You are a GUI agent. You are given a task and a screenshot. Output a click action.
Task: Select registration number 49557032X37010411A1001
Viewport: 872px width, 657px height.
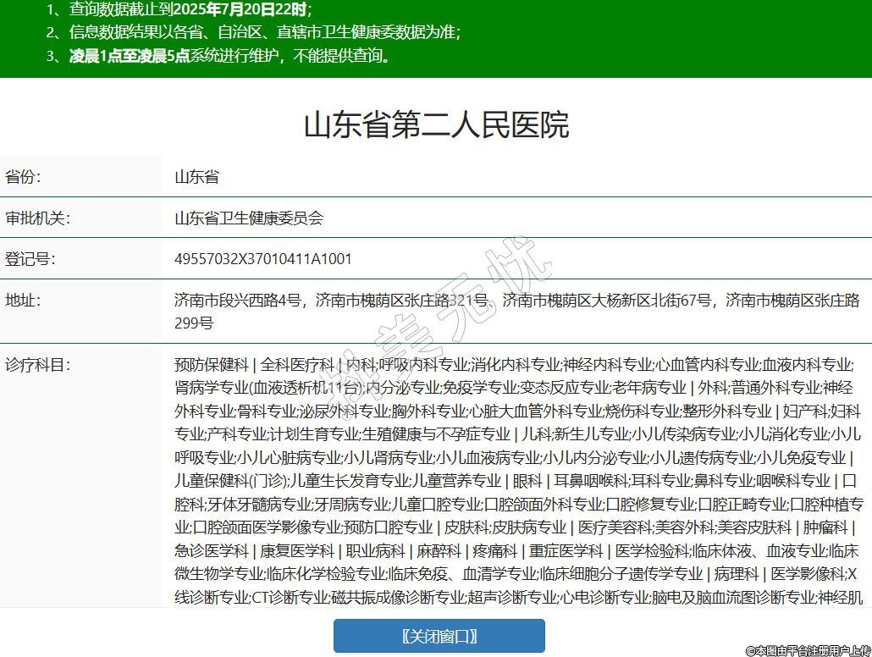click(263, 258)
